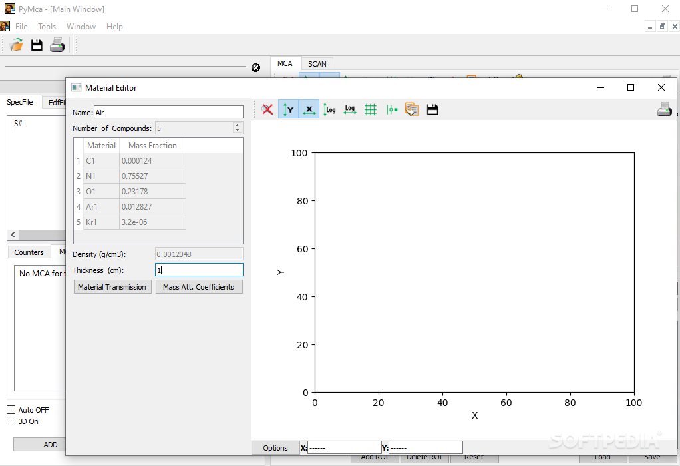Minimize the inner MDI window
Viewport: 680px width, 466px height.
click(649, 27)
